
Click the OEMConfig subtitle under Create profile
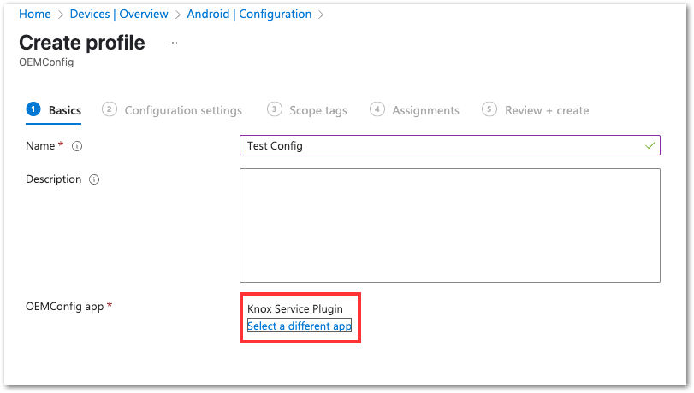[x=46, y=62]
